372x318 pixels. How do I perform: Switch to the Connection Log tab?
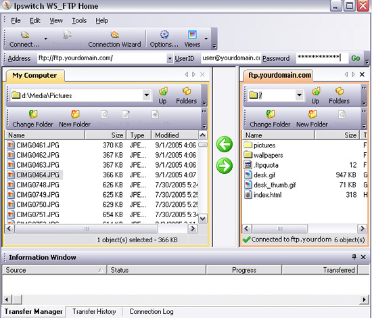pyautogui.click(x=152, y=311)
